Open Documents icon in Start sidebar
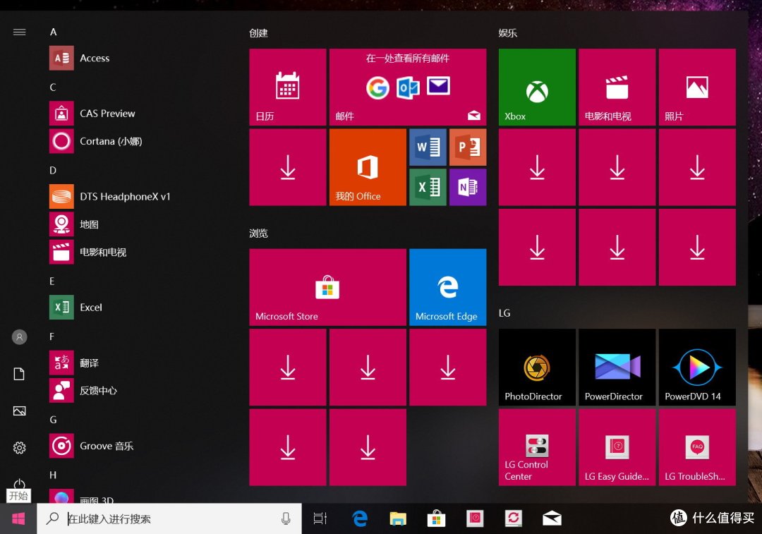The image size is (762, 534). pyautogui.click(x=20, y=374)
